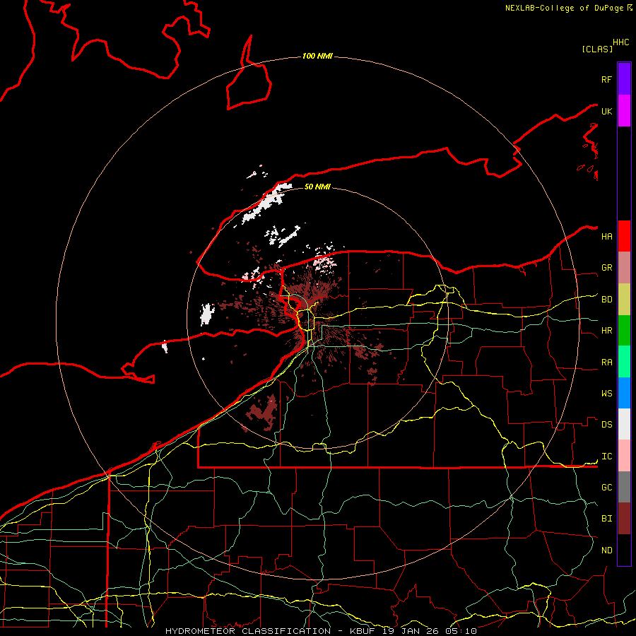
Task: Click the GC gray legend swatch
Action: pos(624,487)
